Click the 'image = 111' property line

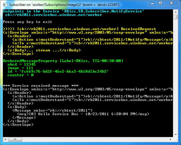[x=20, y=68]
